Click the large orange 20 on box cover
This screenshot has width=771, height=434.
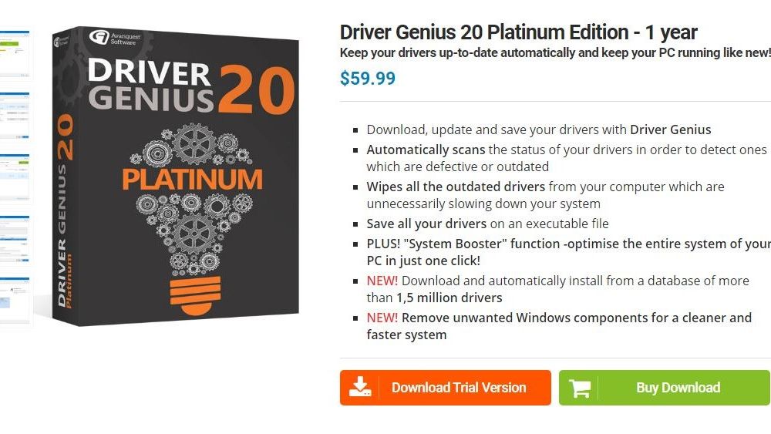pyautogui.click(x=257, y=89)
